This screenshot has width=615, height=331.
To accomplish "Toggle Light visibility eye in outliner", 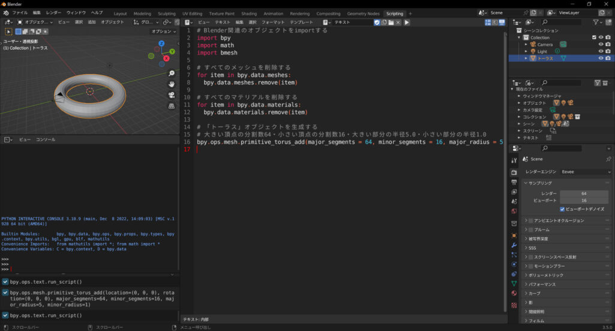I will click(x=601, y=51).
